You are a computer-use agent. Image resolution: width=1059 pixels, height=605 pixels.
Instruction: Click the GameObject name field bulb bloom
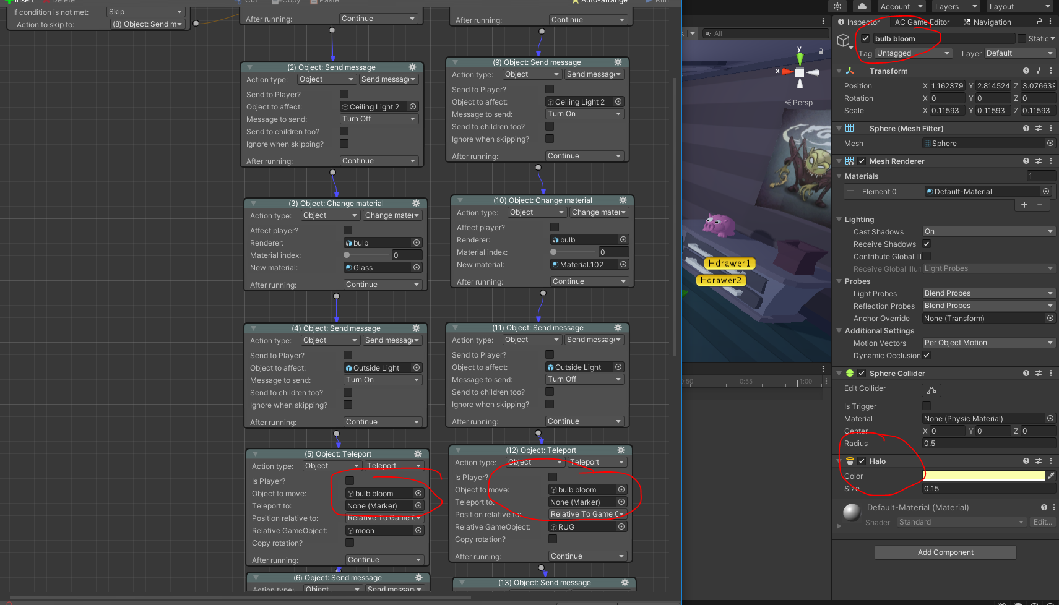tap(944, 38)
